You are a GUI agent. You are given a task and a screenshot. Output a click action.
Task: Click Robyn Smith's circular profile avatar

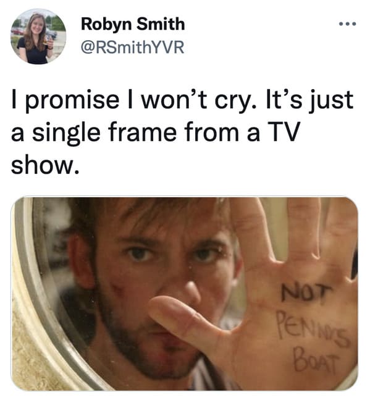pyautogui.click(x=38, y=36)
